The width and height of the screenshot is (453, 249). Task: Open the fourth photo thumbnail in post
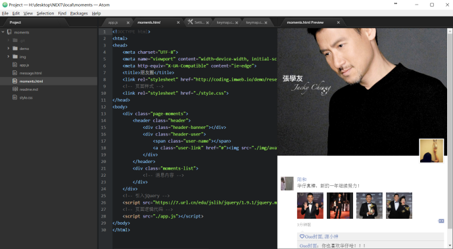(x=399, y=206)
